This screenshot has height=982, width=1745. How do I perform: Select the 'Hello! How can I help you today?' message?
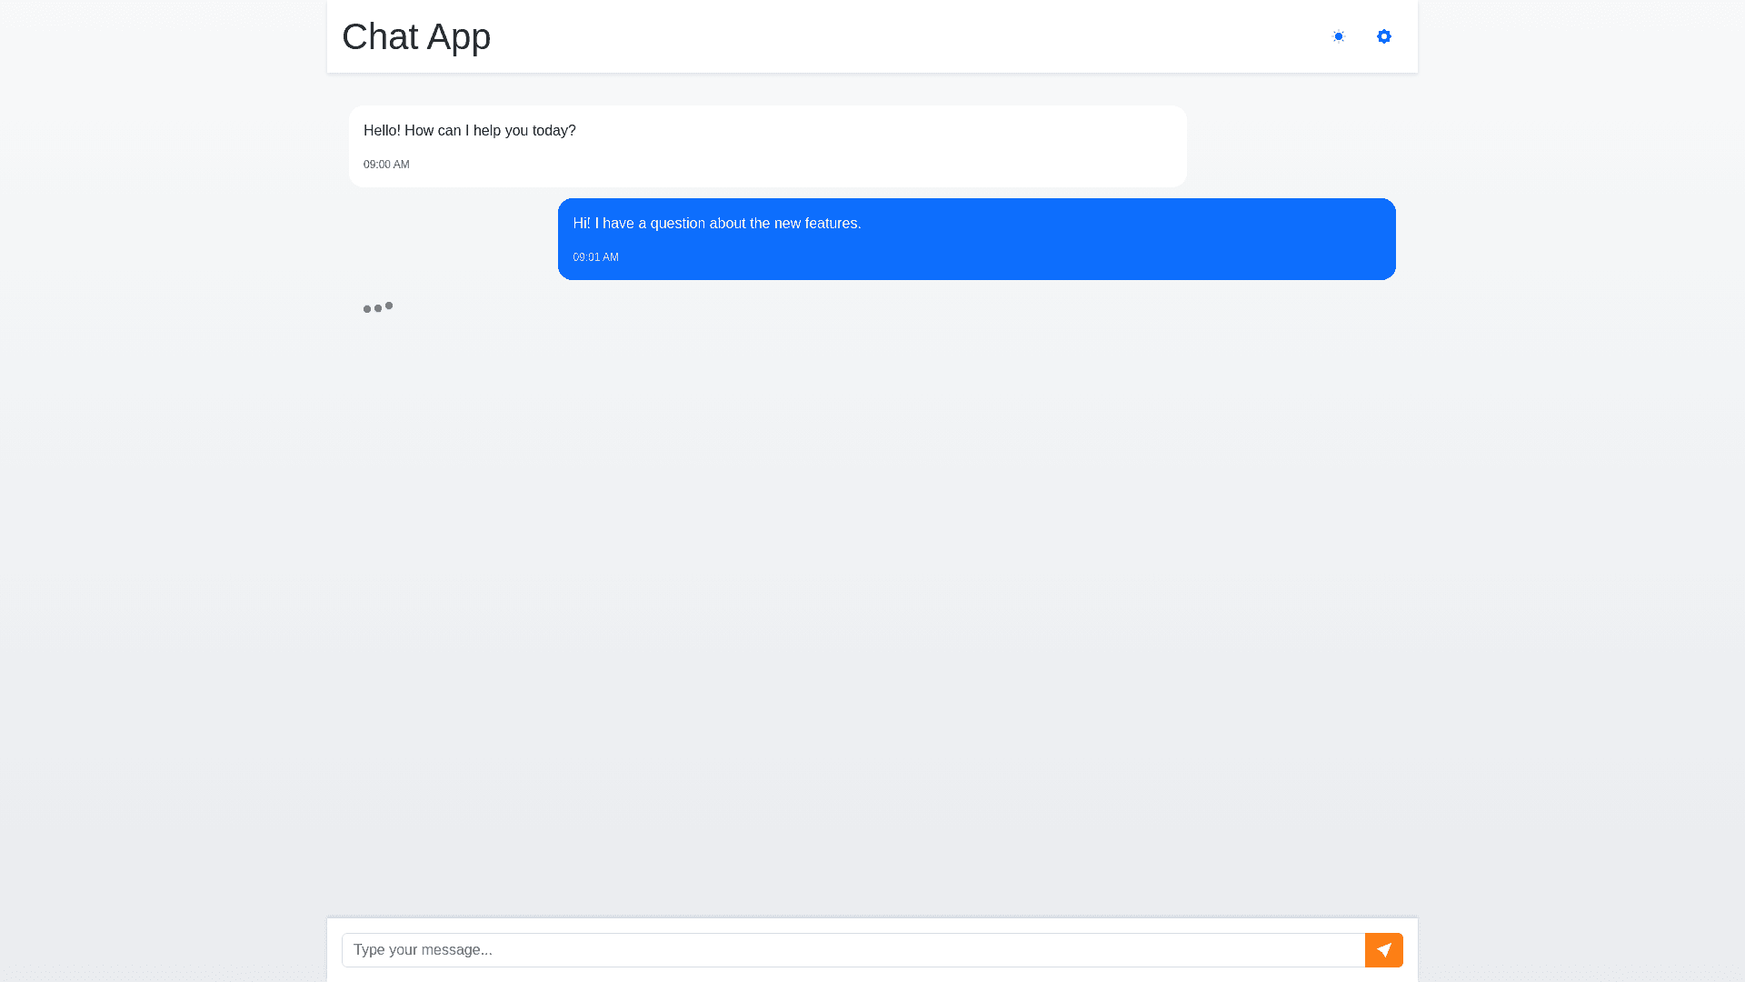(x=469, y=131)
